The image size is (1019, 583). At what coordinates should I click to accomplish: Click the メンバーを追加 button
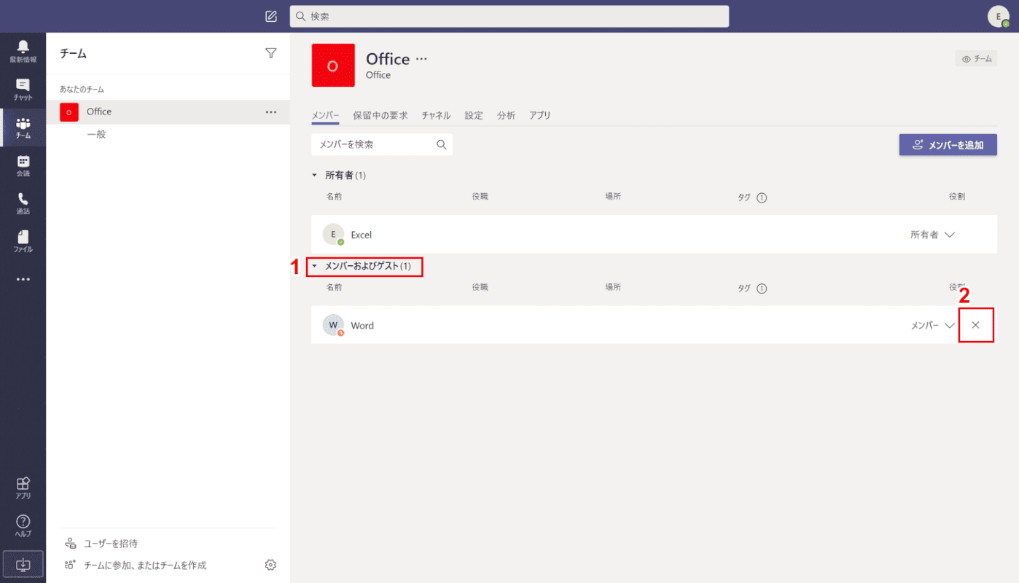(948, 145)
